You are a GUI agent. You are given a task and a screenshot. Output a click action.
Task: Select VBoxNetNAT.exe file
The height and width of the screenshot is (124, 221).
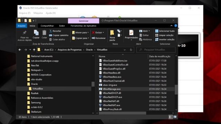[x=111, y=105]
